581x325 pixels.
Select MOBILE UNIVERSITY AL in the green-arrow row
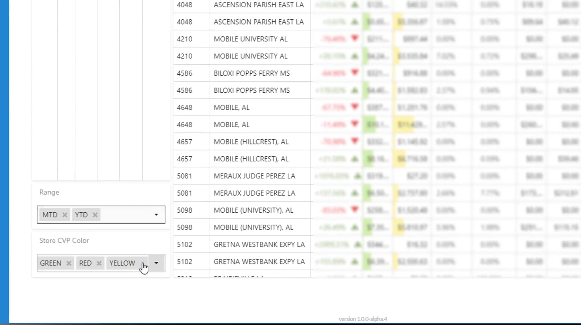point(250,56)
